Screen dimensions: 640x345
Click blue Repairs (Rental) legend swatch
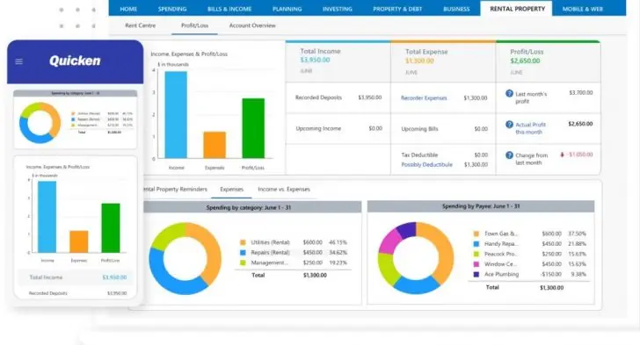(x=243, y=253)
